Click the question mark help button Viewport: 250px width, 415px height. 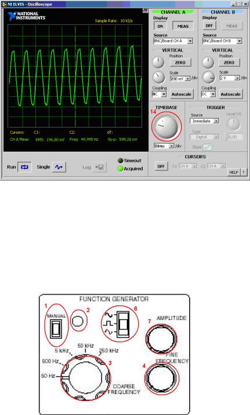244,172
